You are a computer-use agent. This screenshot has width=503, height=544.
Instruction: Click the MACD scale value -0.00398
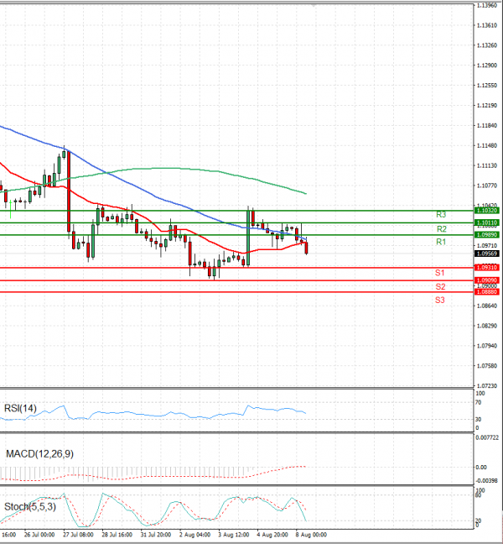487,480
